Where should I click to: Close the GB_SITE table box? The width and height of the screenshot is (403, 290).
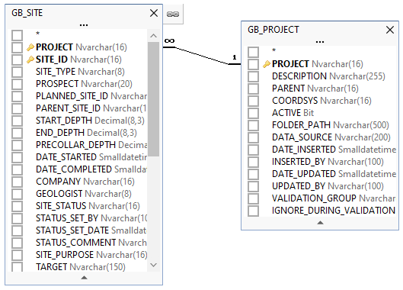click(154, 13)
